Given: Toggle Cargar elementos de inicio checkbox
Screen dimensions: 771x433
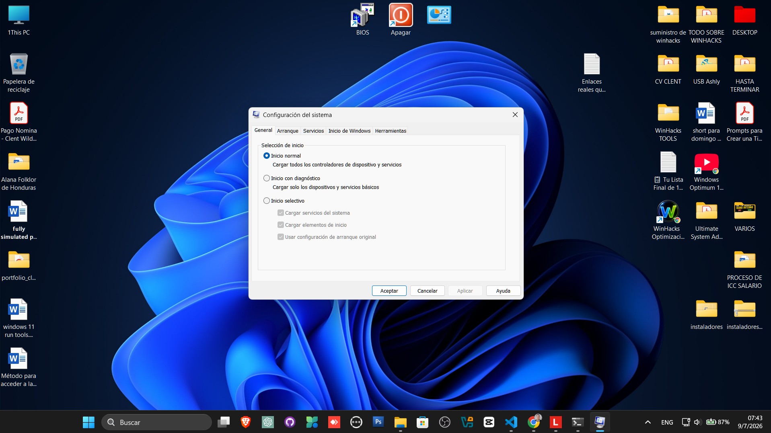Looking at the screenshot, I should [x=281, y=225].
